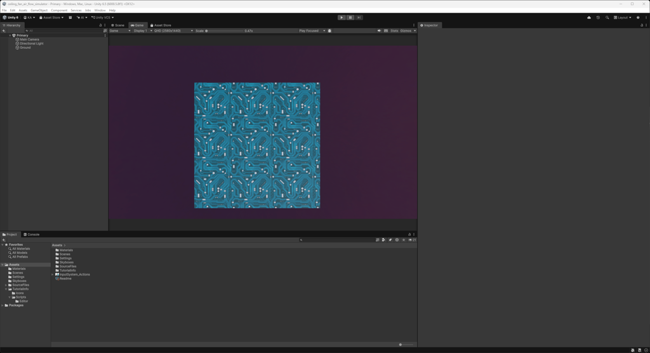Collapse the Primary scene in Hierarchy
650x353 pixels.
pos(10,36)
